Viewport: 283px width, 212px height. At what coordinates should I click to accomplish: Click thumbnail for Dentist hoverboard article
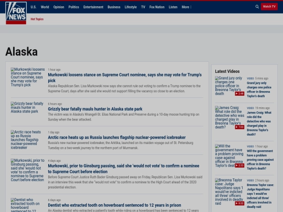tap(25, 205)
